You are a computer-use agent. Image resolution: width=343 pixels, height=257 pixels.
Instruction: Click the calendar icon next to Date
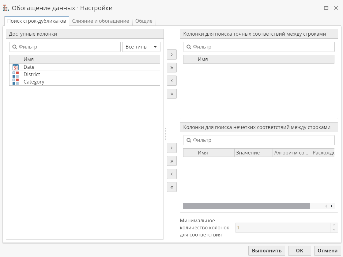(x=15, y=67)
